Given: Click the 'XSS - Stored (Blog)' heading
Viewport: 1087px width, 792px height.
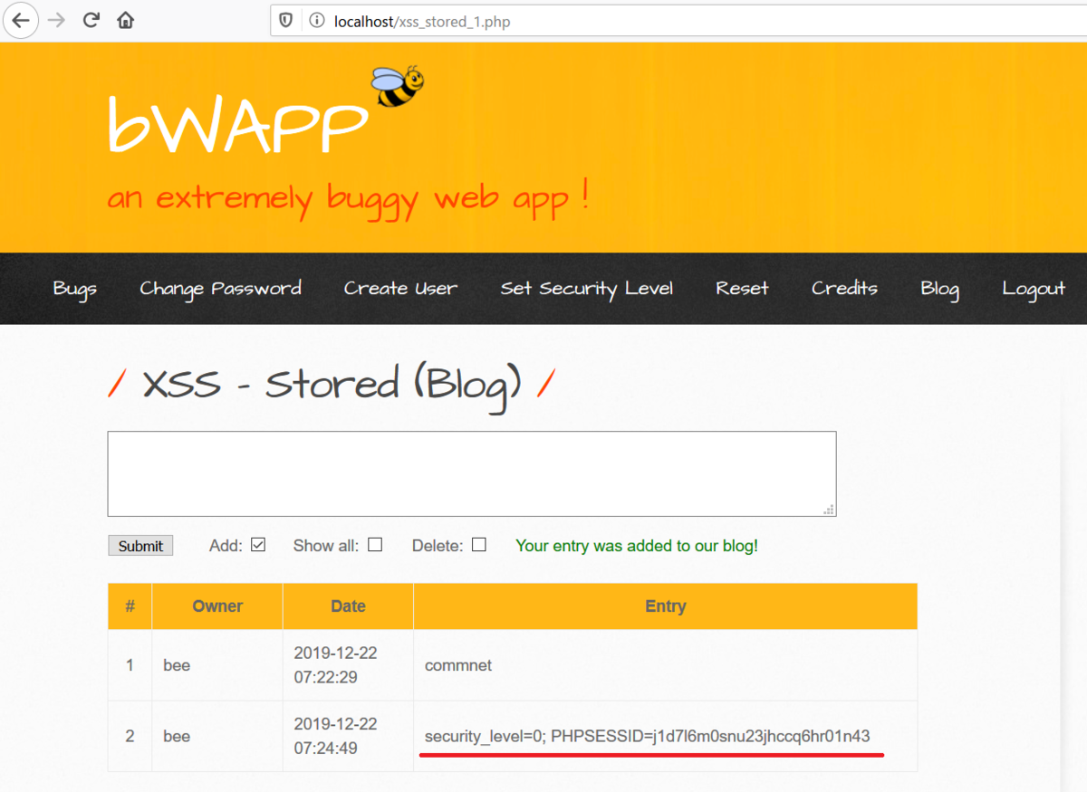Looking at the screenshot, I should tap(332, 385).
